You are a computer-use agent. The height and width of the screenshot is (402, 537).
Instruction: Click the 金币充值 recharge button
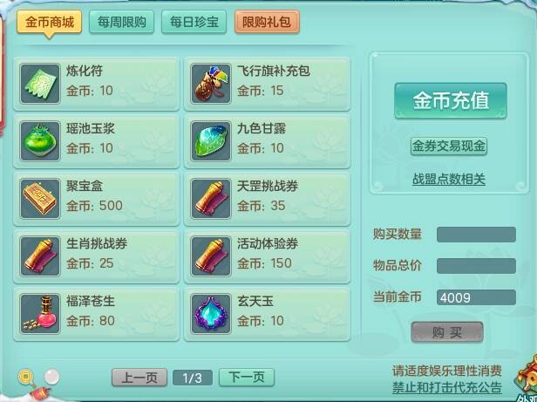451,101
